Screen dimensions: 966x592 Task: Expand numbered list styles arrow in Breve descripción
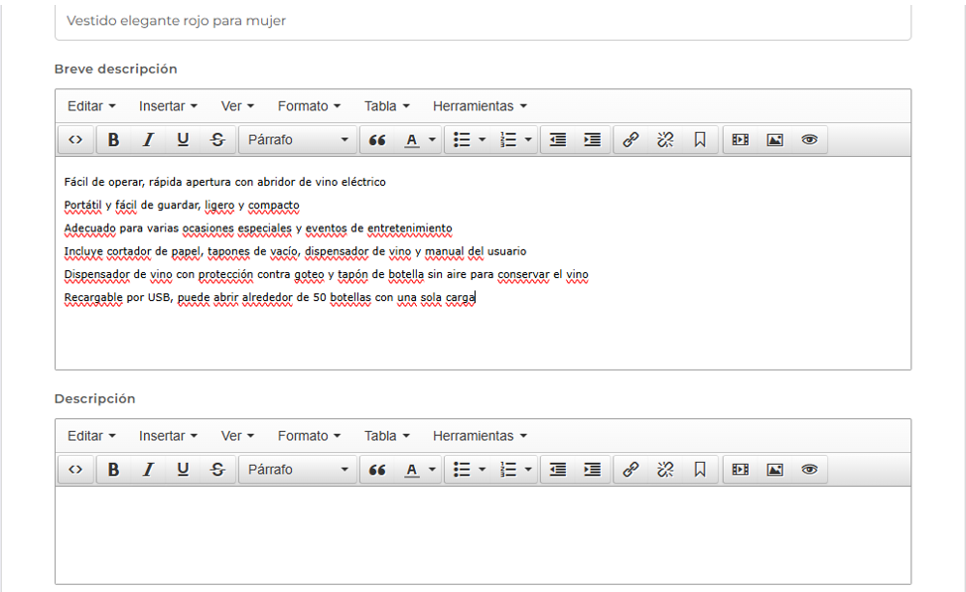pyautogui.click(x=528, y=140)
